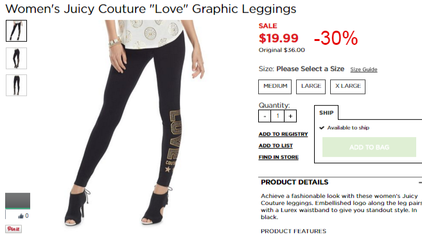Switch to the SHIP tab
Viewport: 422px width, 235px height.
coord(326,113)
